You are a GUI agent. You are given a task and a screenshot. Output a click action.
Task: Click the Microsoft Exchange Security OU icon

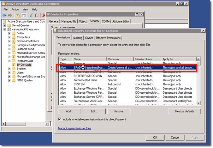point(14,57)
